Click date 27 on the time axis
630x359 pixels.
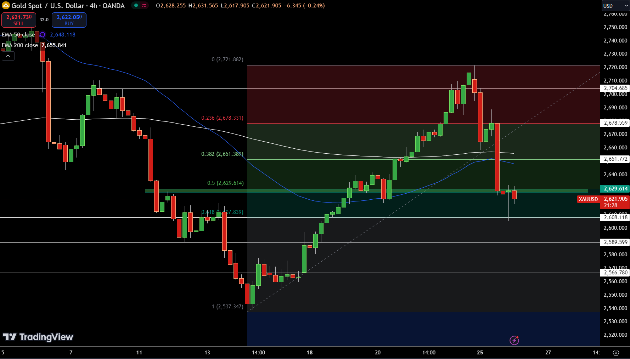click(x=548, y=353)
